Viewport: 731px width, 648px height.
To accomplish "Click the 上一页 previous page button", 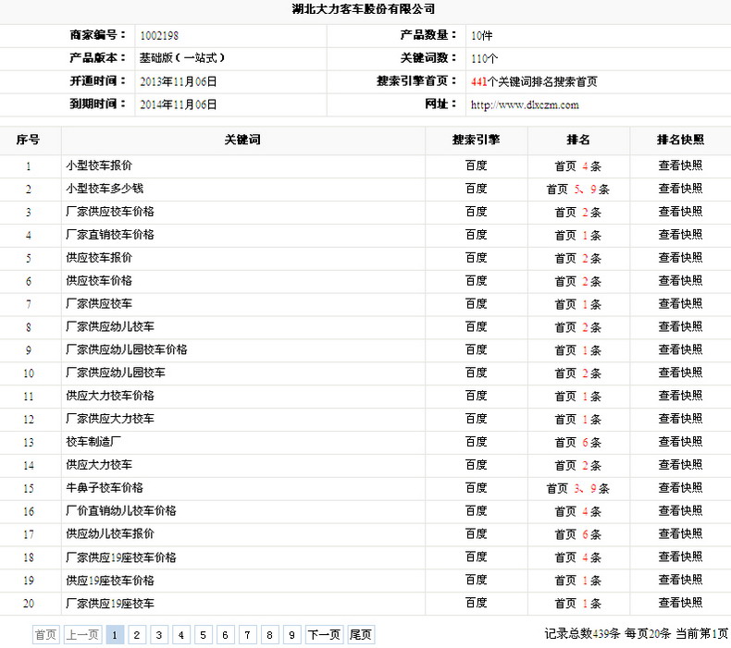I will (x=82, y=635).
